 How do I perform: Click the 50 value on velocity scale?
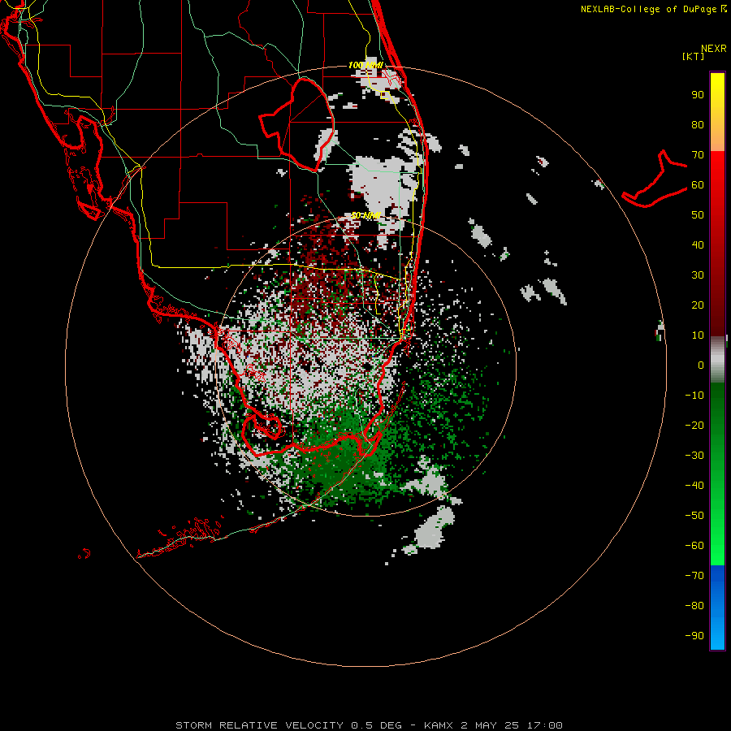(x=698, y=215)
